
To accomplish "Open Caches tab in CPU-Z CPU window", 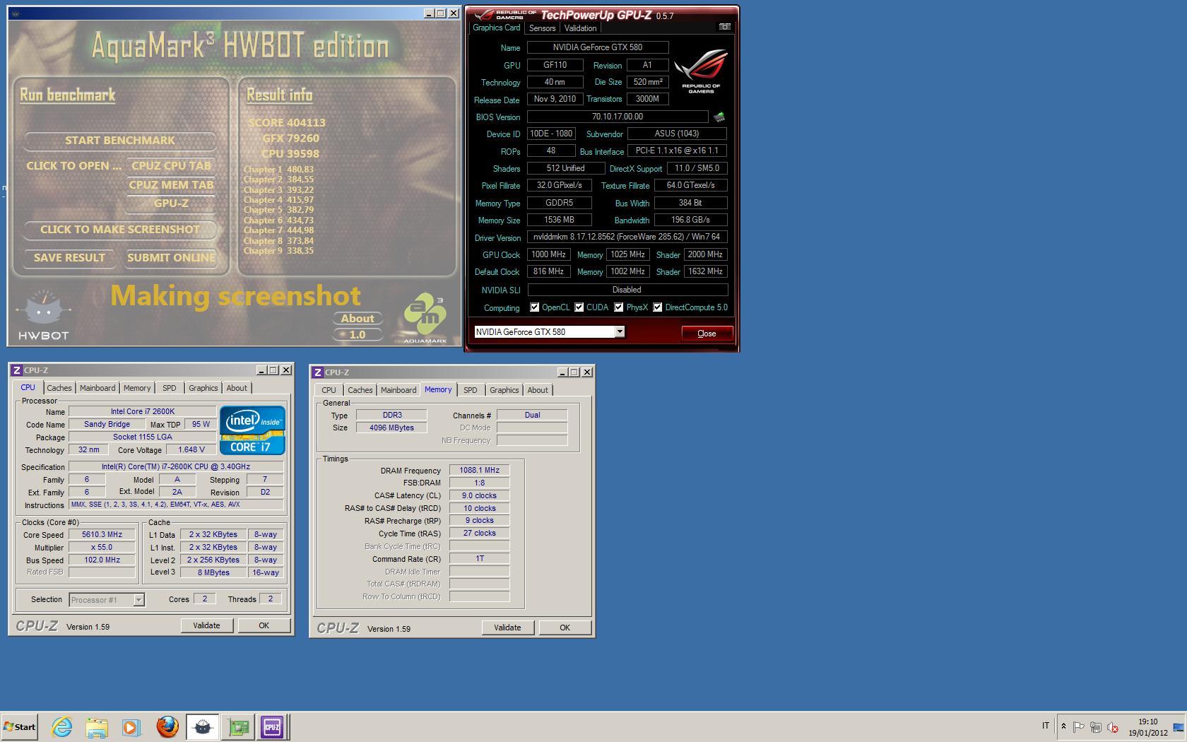I will (59, 388).
